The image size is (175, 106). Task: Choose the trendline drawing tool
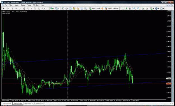point(20,8)
